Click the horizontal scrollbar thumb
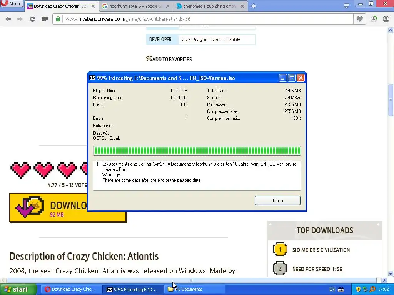 (x=192, y=280)
